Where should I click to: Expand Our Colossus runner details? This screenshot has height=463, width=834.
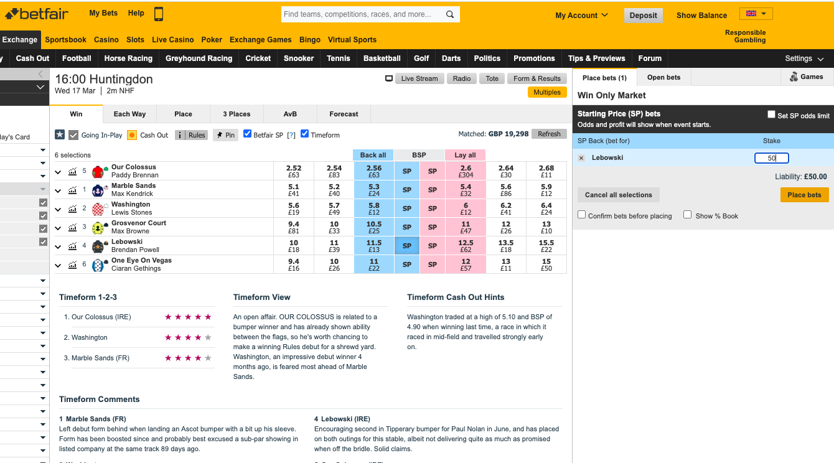point(59,172)
